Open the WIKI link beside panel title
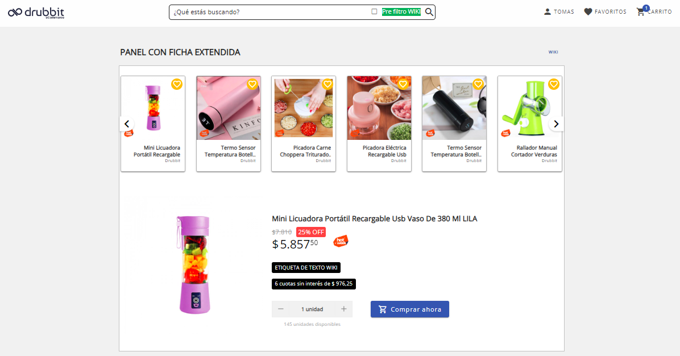This screenshot has height=356, width=680. click(553, 52)
